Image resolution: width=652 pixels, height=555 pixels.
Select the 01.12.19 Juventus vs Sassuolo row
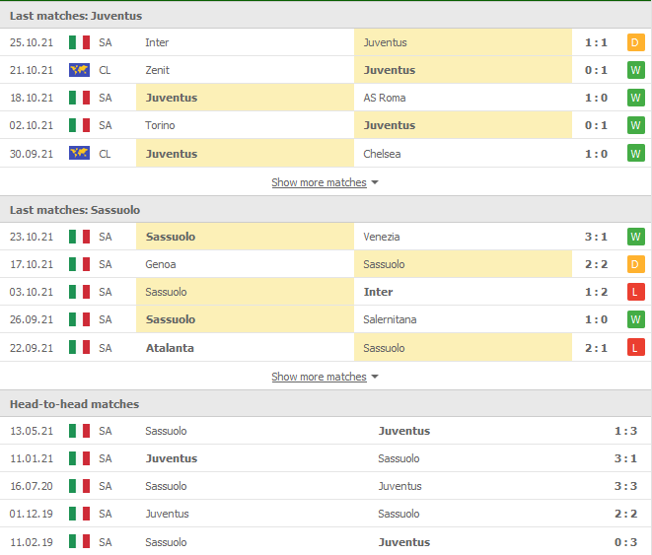(x=326, y=514)
